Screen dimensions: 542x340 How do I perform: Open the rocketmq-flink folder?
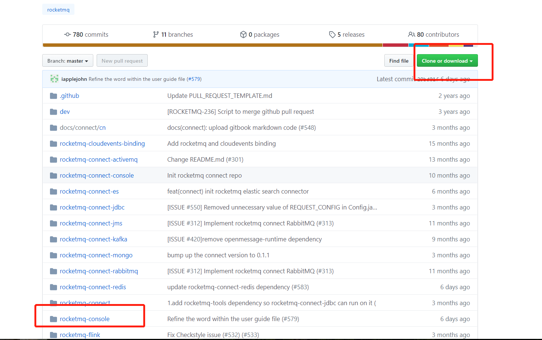(80, 335)
